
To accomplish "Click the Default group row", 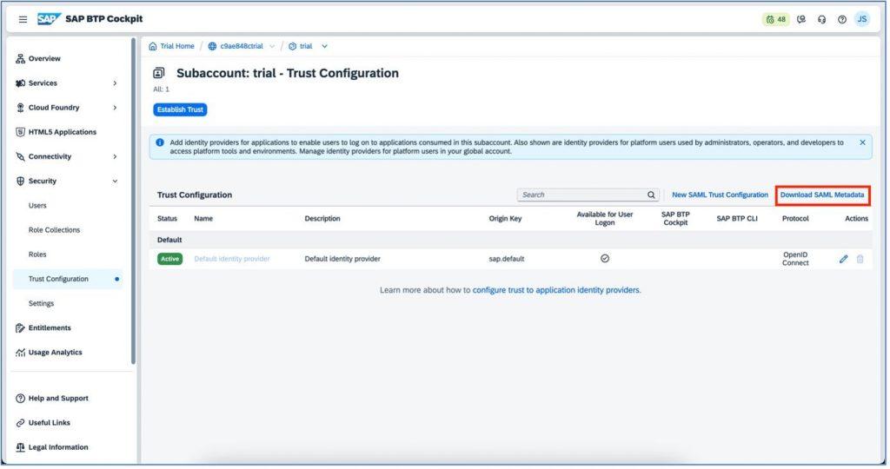I will (x=513, y=241).
